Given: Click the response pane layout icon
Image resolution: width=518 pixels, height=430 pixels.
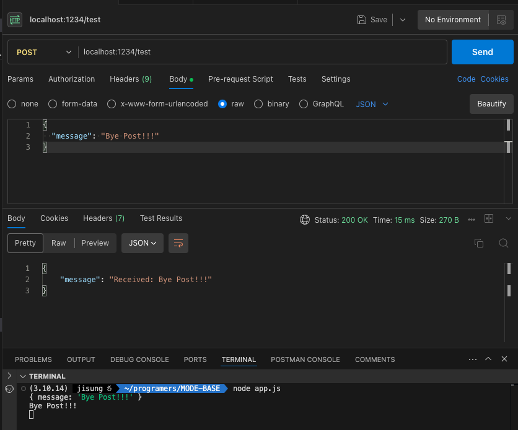Looking at the screenshot, I should pos(489,218).
